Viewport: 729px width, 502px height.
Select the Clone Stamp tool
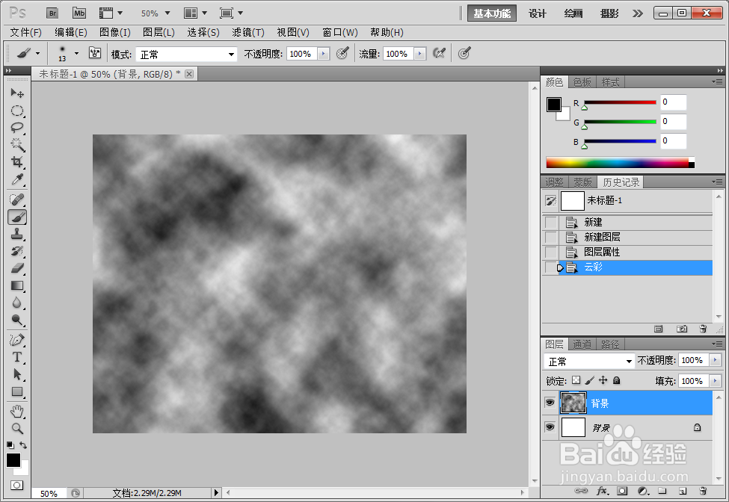click(17, 234)
